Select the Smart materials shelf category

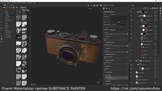pyautogui.click(x=8, y=32)
